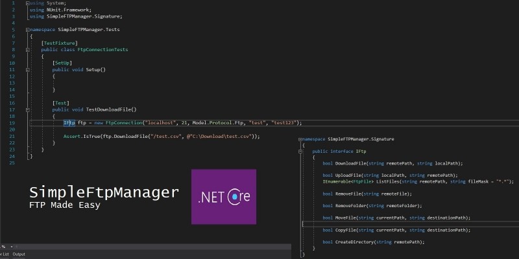Image resolution: width=519 pixels, height=259 pixels.
Task: Click the CreateDirectory method declaration
Action: pos(373,242)
